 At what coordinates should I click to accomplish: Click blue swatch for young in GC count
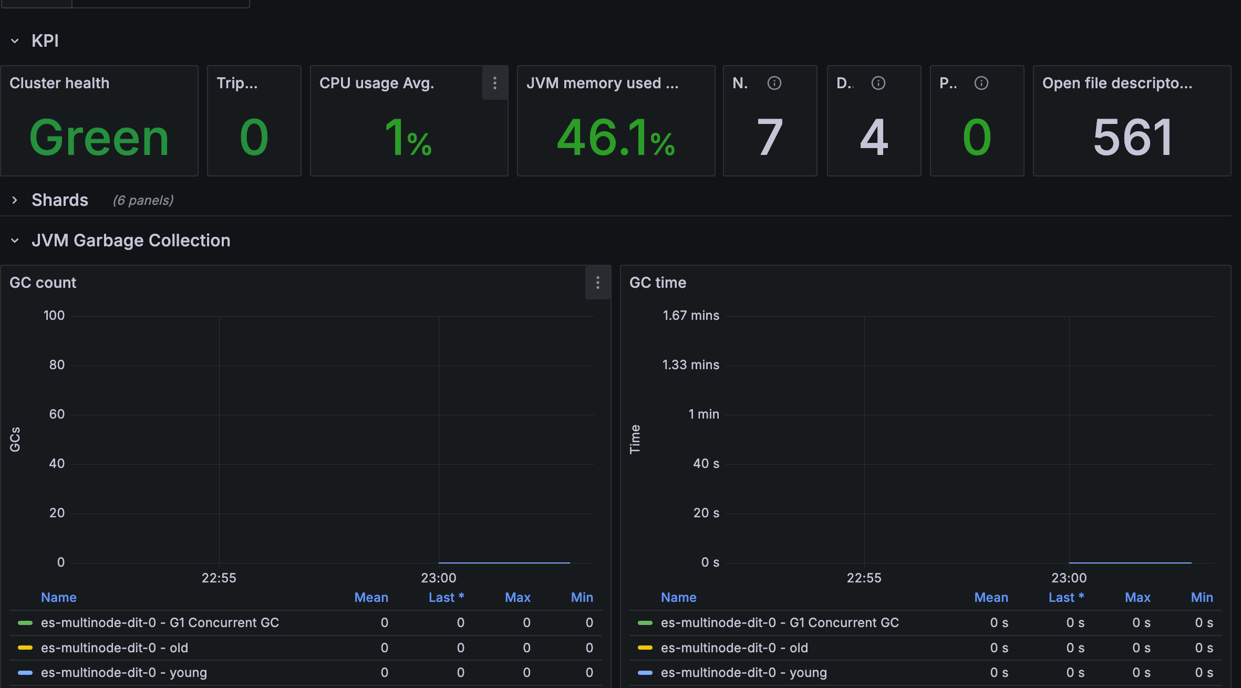(25, 673)
